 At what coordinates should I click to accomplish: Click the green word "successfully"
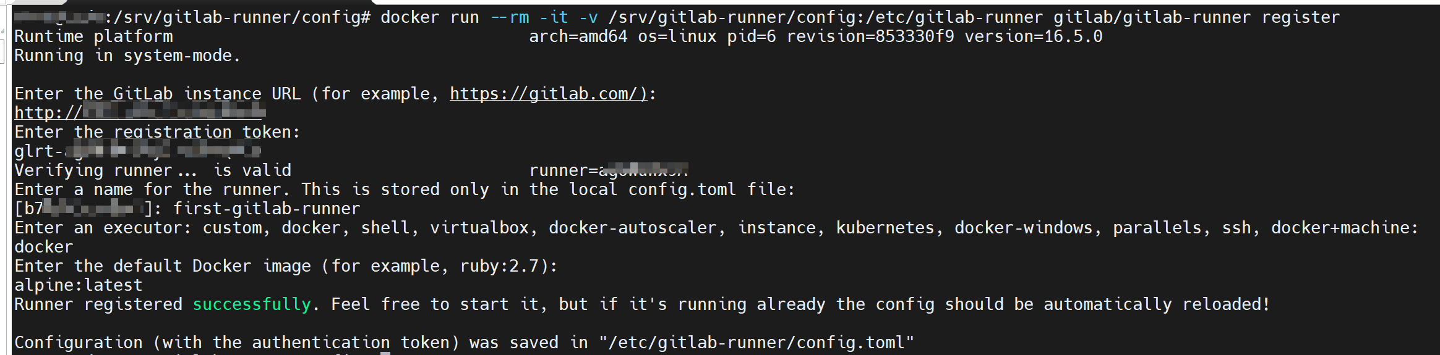pyautogui.click(x=252, y=304)
